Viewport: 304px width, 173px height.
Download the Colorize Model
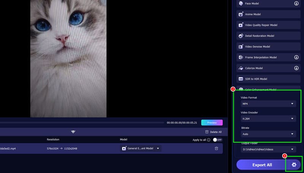296,68
